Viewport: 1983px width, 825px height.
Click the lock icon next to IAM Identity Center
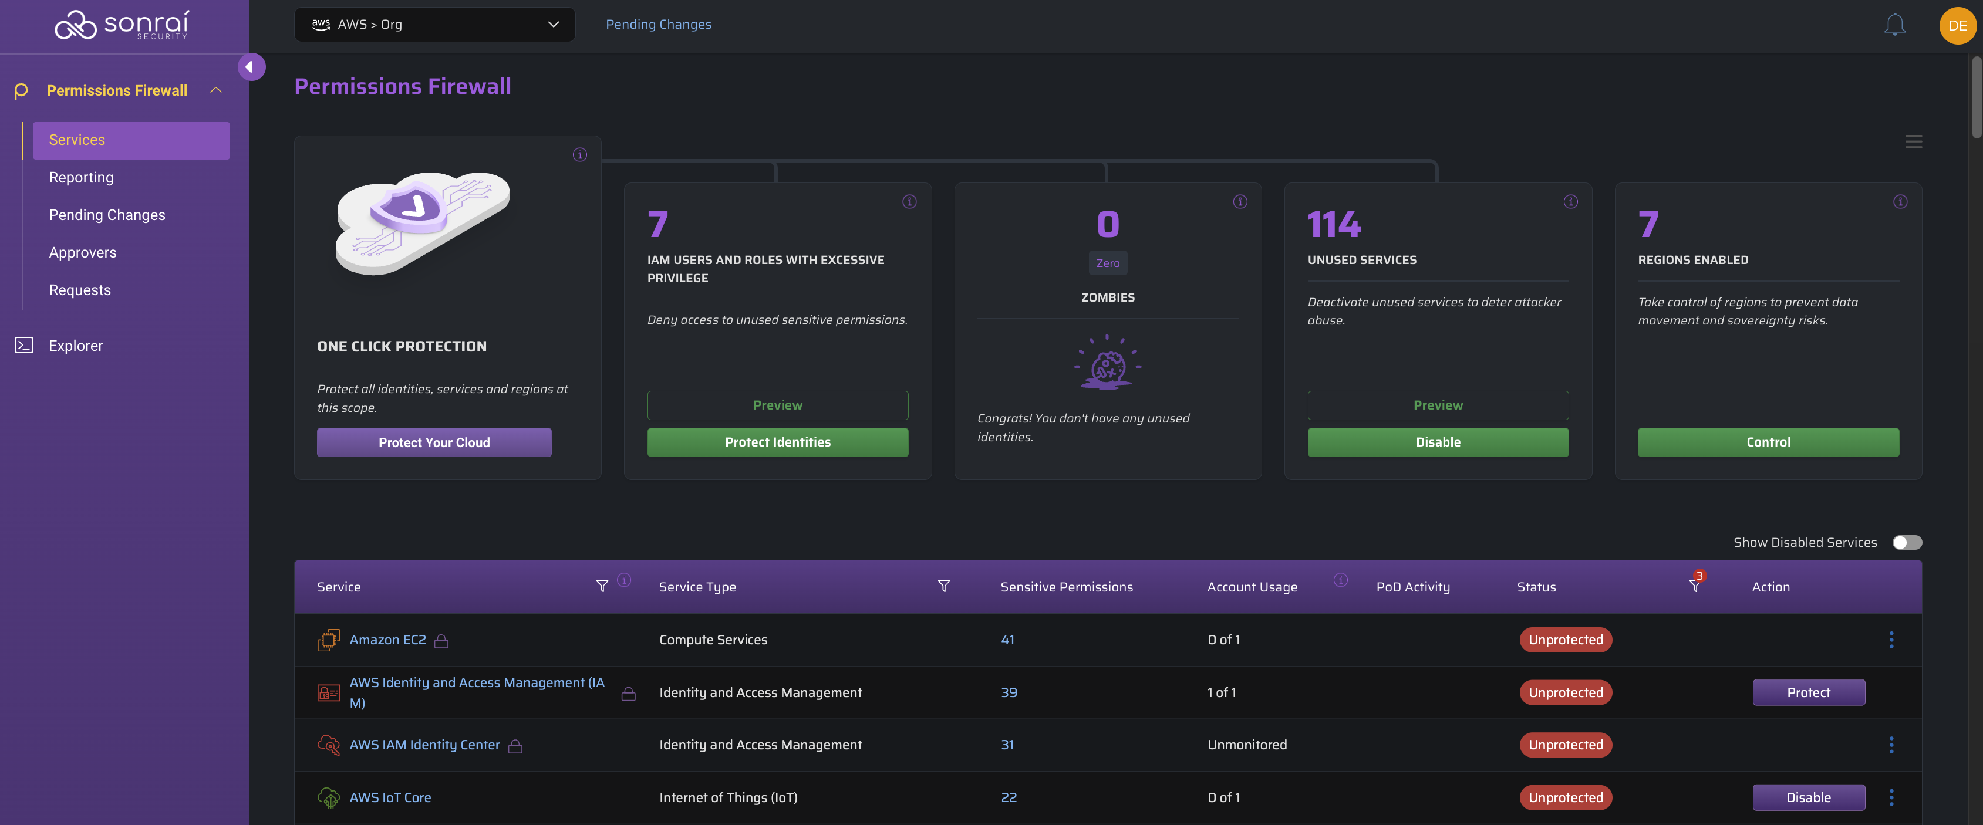tap(515, 746)
